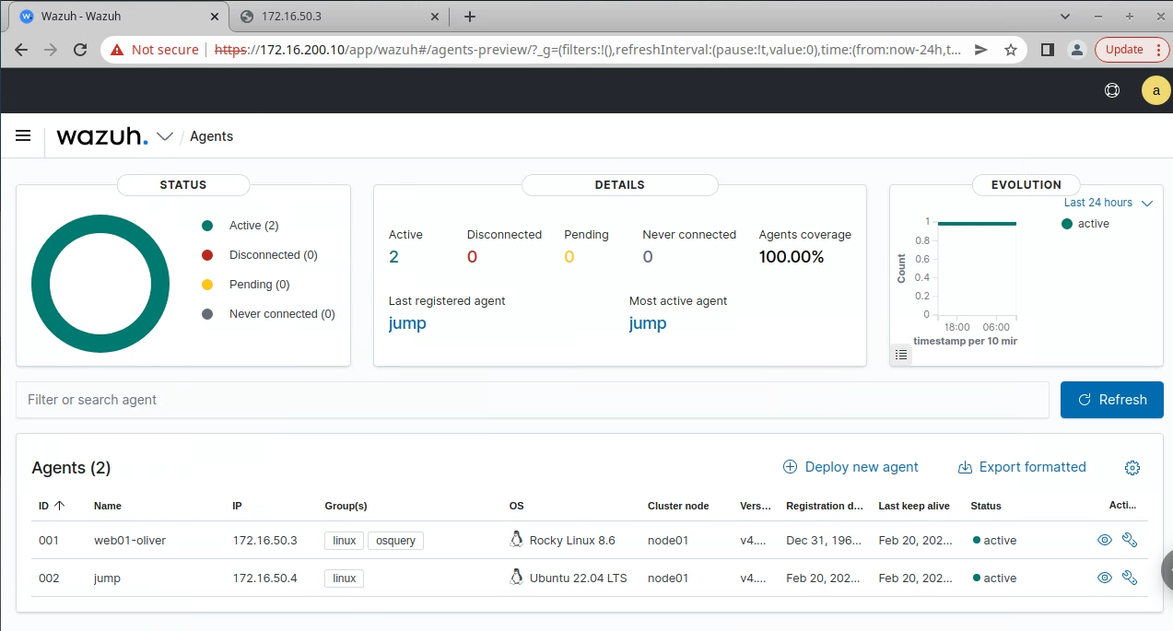Sort by IP column header
Viewport: 1173px width, 631px height.
237,506
